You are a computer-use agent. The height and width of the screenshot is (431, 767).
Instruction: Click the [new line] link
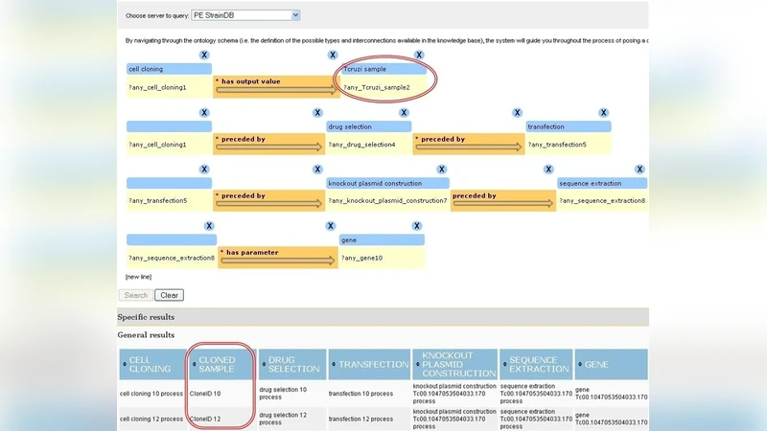click(139, 277)
